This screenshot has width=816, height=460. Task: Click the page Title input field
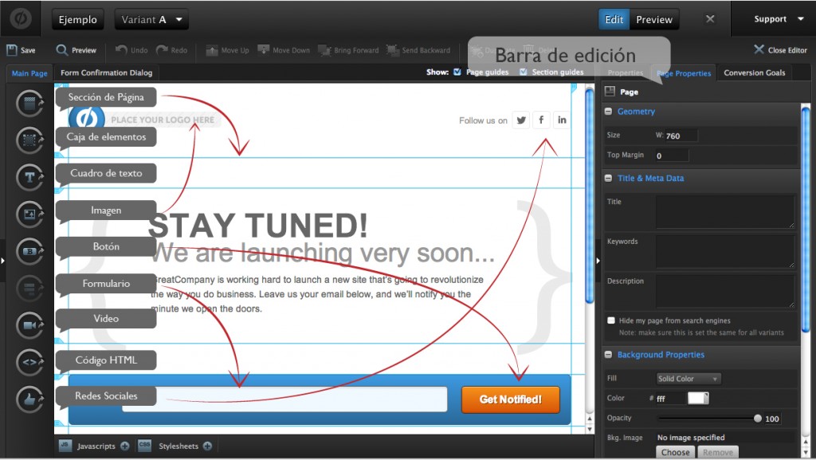pyautogui.click(x=724, y=211)
